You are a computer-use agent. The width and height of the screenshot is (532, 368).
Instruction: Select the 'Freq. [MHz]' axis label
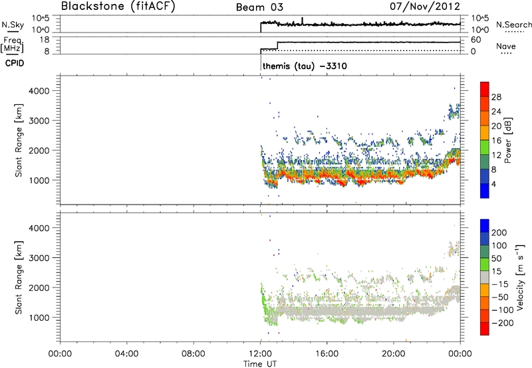pyautogui.click(x=12, y=45)
